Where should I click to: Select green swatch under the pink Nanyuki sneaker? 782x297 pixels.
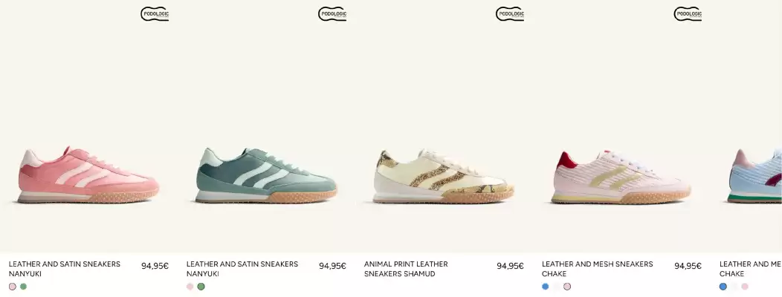pyautogui.click(x=24, y=287)
